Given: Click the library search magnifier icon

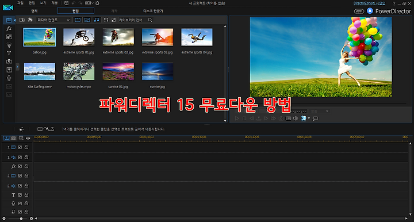Looking at the screenshot, I should (150, 20).
